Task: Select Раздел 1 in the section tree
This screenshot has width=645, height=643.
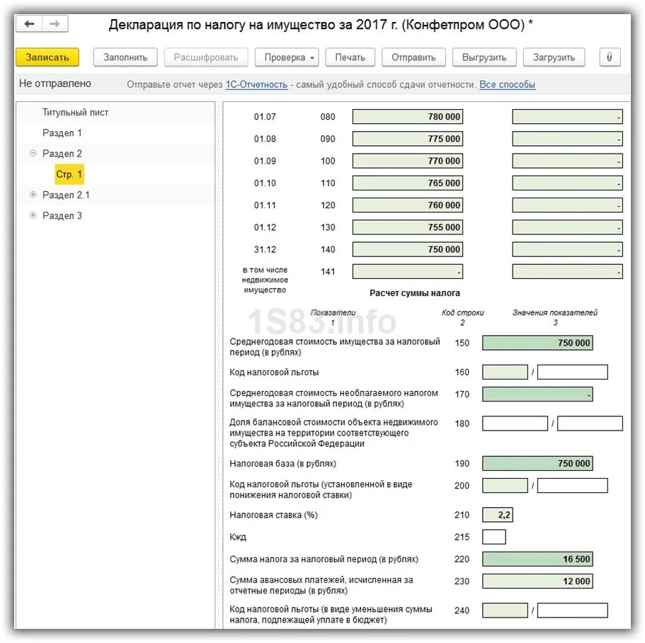Action: [62, 133]
